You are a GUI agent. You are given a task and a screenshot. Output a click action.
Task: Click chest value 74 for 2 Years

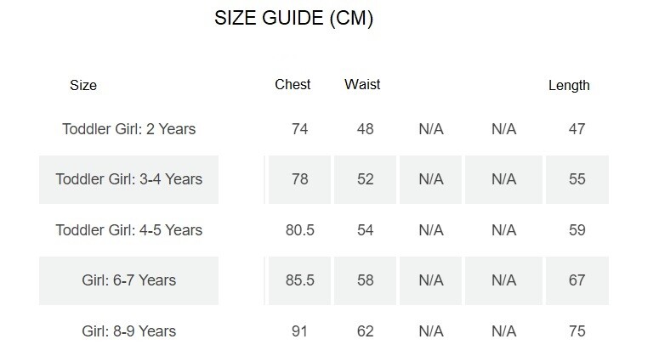(299, 129)
